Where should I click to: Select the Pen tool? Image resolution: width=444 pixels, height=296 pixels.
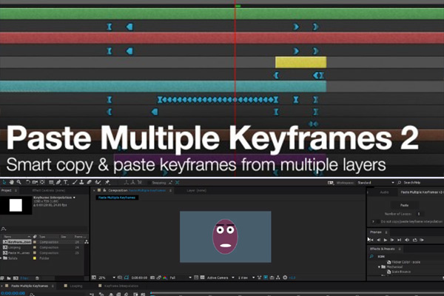(x=58, y=183)
